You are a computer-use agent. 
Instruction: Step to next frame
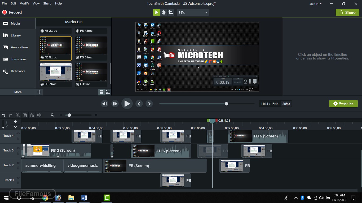[x=115, y=104]
